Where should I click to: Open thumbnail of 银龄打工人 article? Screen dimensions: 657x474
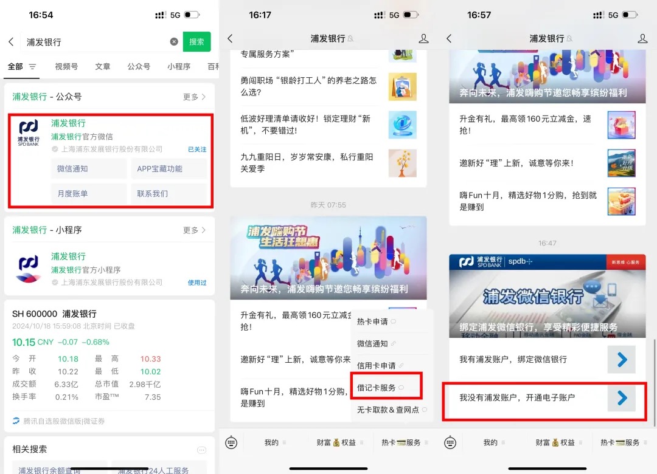(402, 87)
